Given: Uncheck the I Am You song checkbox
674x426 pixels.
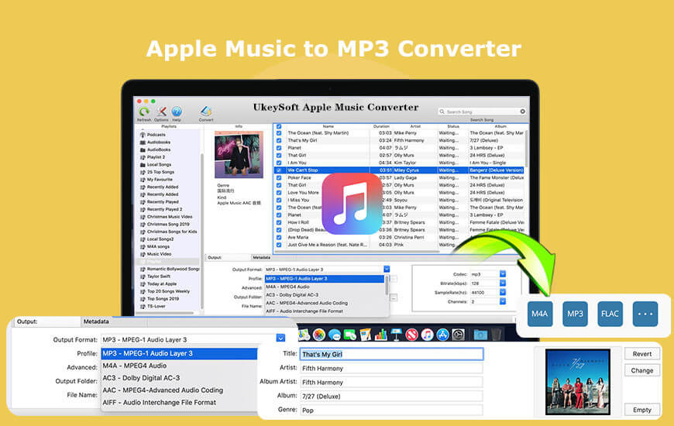Looking at the screenshot, I should click(x=279, y=163).
